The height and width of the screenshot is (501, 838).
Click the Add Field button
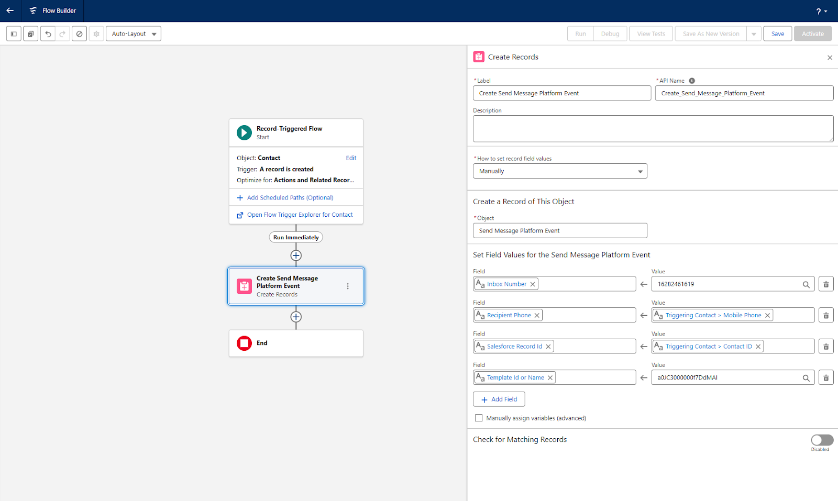[499, 399]
